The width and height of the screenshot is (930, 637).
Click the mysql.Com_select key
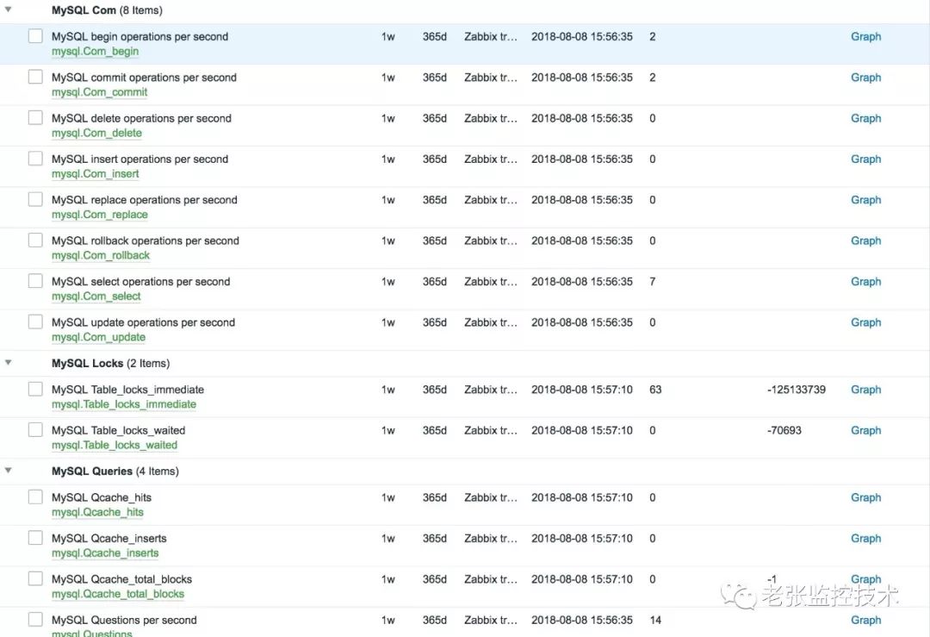point(96,297)
